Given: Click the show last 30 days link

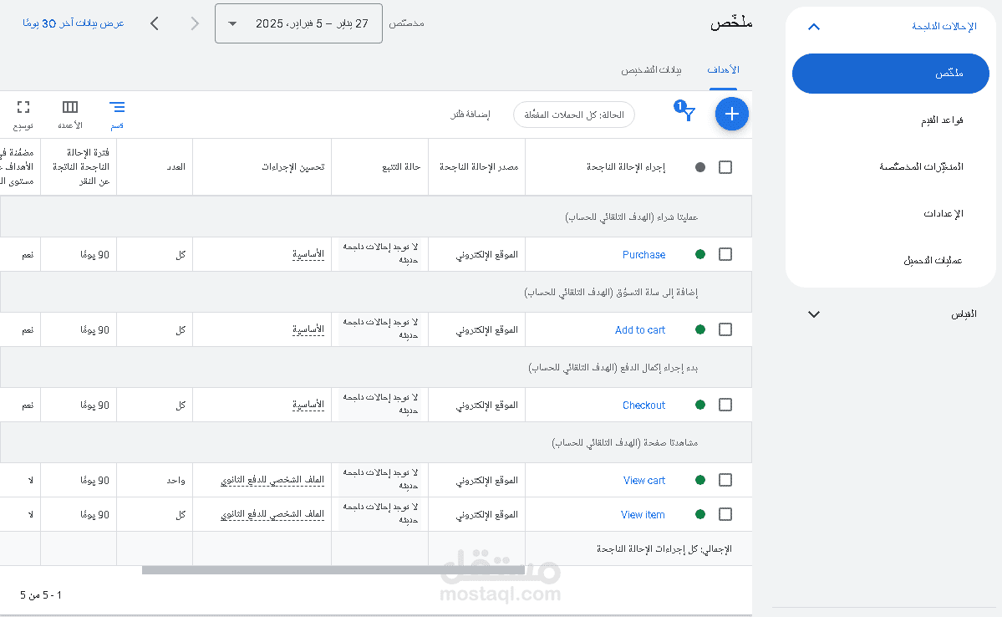Looking at the screenshot, I should 74,23.
